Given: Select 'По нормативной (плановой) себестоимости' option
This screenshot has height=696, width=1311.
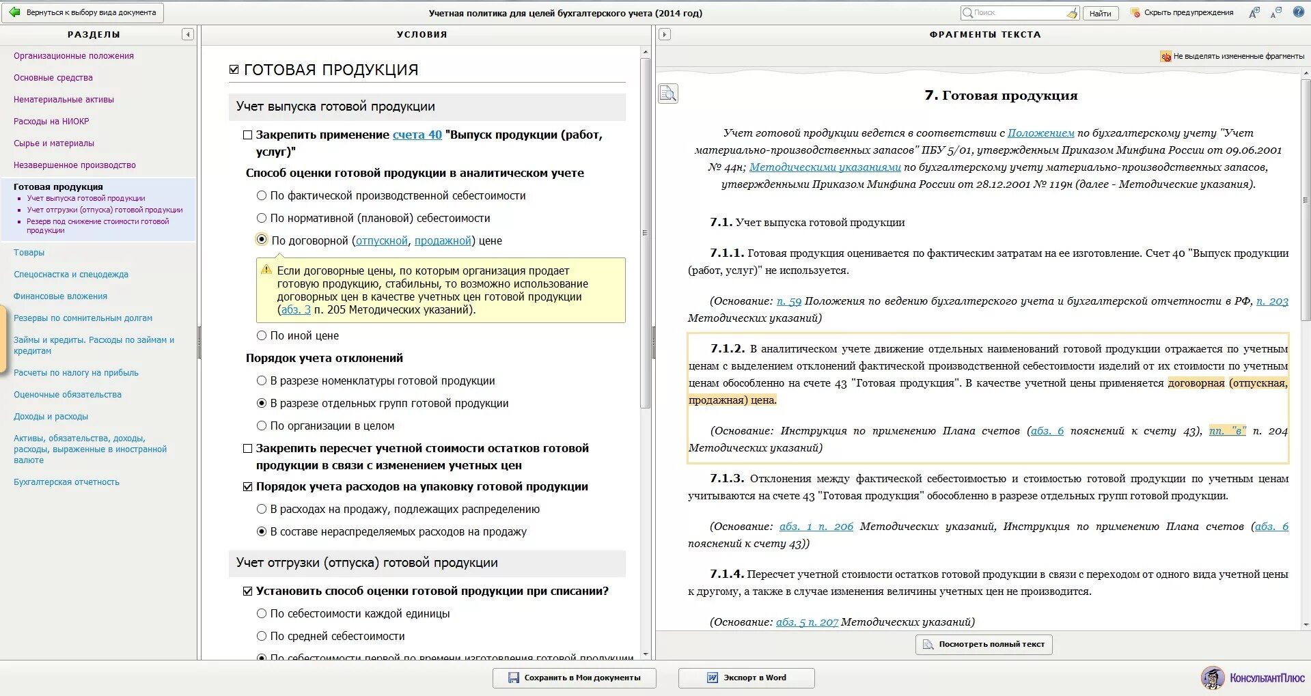Looking at the screenshot, I should (x=261, y=218).
